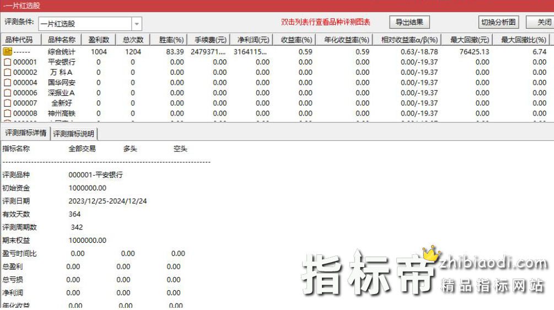This screenshot has width=554, height=310.
Task: Click the icon beside stock 000001
Action: click(x=7, y=62)
